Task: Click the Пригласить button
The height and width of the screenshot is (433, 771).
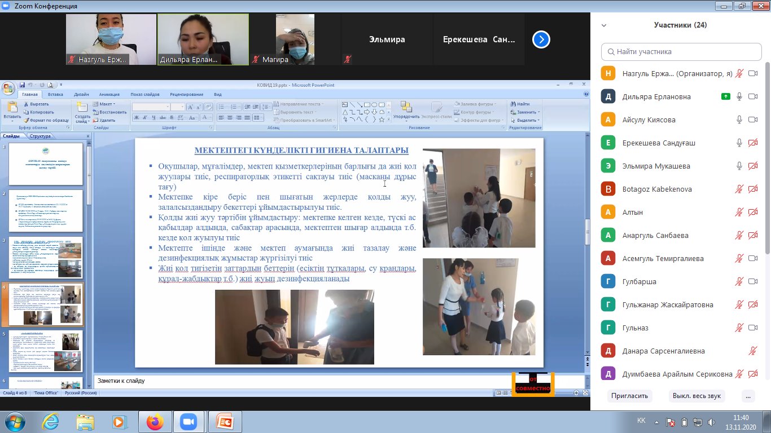Action: pyautogui.click(x=629, y=396)
